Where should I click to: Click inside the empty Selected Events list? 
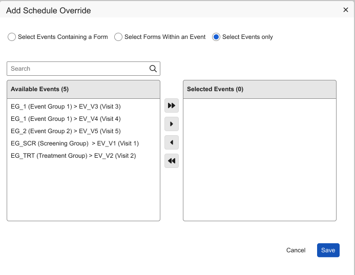point(259,159)
